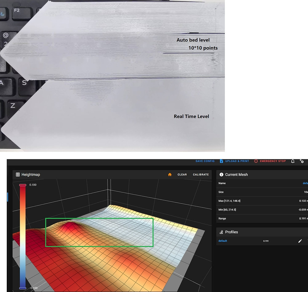
Task: Open the pencil icon to edit the default profile
Action: click(x=300, y=241)
